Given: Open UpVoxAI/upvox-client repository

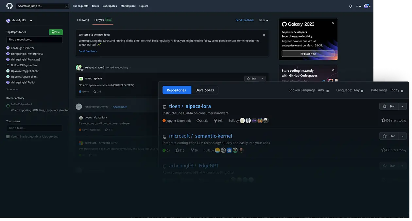Looking at the screenshot, I should coord(24,77).
